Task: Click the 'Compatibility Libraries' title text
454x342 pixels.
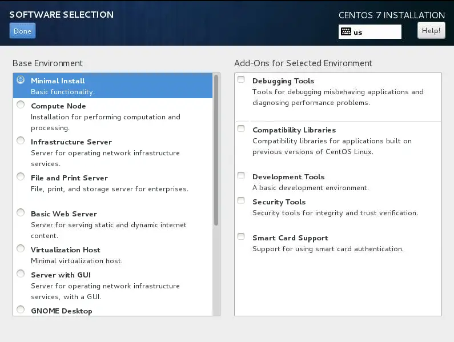Action: click(294, 130)
